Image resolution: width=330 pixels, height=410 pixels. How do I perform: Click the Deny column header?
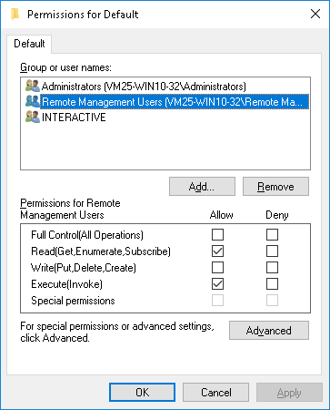click(277, 215)
